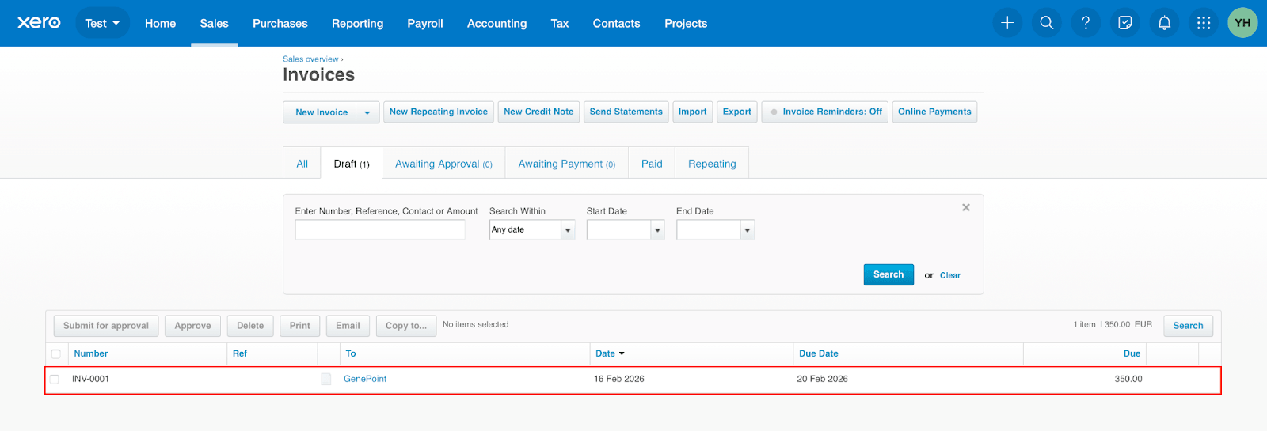Image resolution: width=1267 pixels, height=431 pixels.
Task: Open the Projects menu
Action: coord(686,23)
